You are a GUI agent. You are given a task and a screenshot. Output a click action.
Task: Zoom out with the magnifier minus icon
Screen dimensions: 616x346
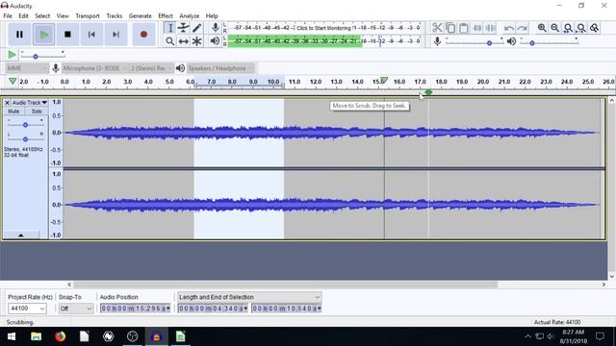coord(554,28)
